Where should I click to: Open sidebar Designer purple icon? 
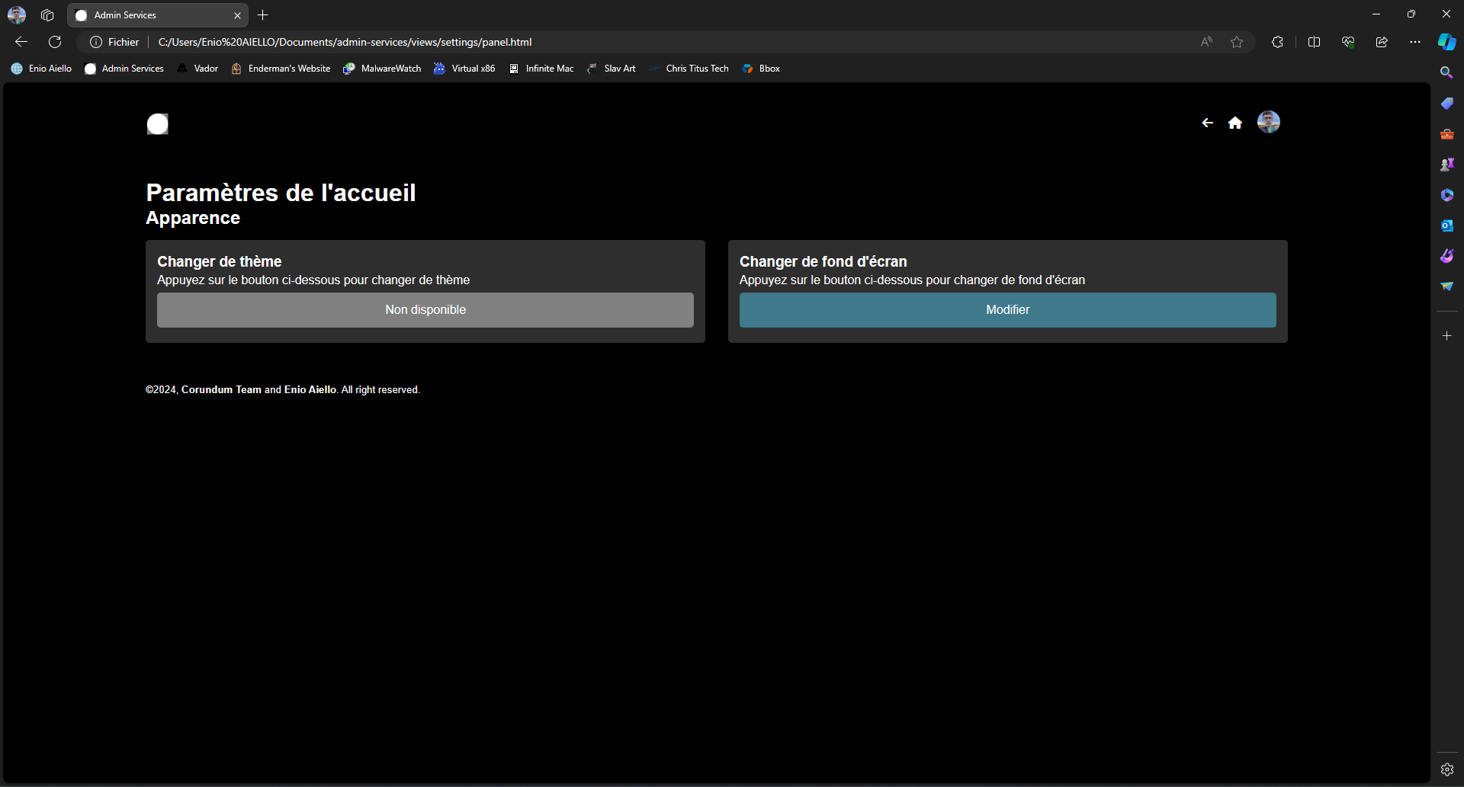pos(1446,256)
